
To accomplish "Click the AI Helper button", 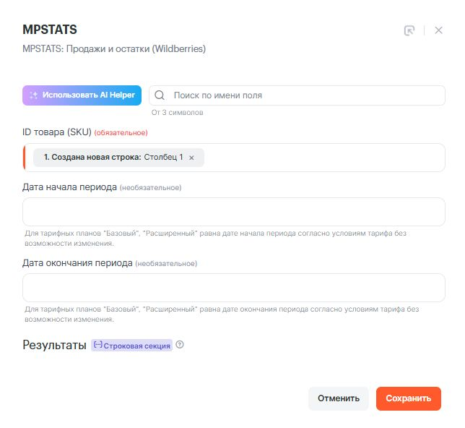I will (82, 95).
